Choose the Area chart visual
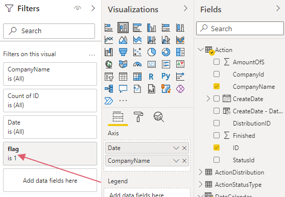The image size is (285, 197). coord(123,40)
